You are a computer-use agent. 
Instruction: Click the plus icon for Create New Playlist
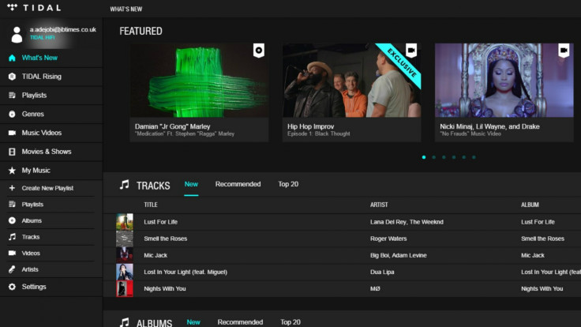pos(12,188)
